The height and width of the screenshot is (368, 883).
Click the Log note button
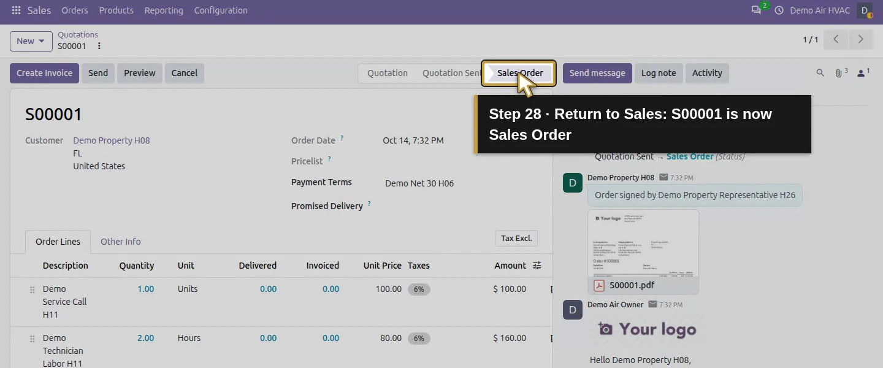tap(659, 73)
